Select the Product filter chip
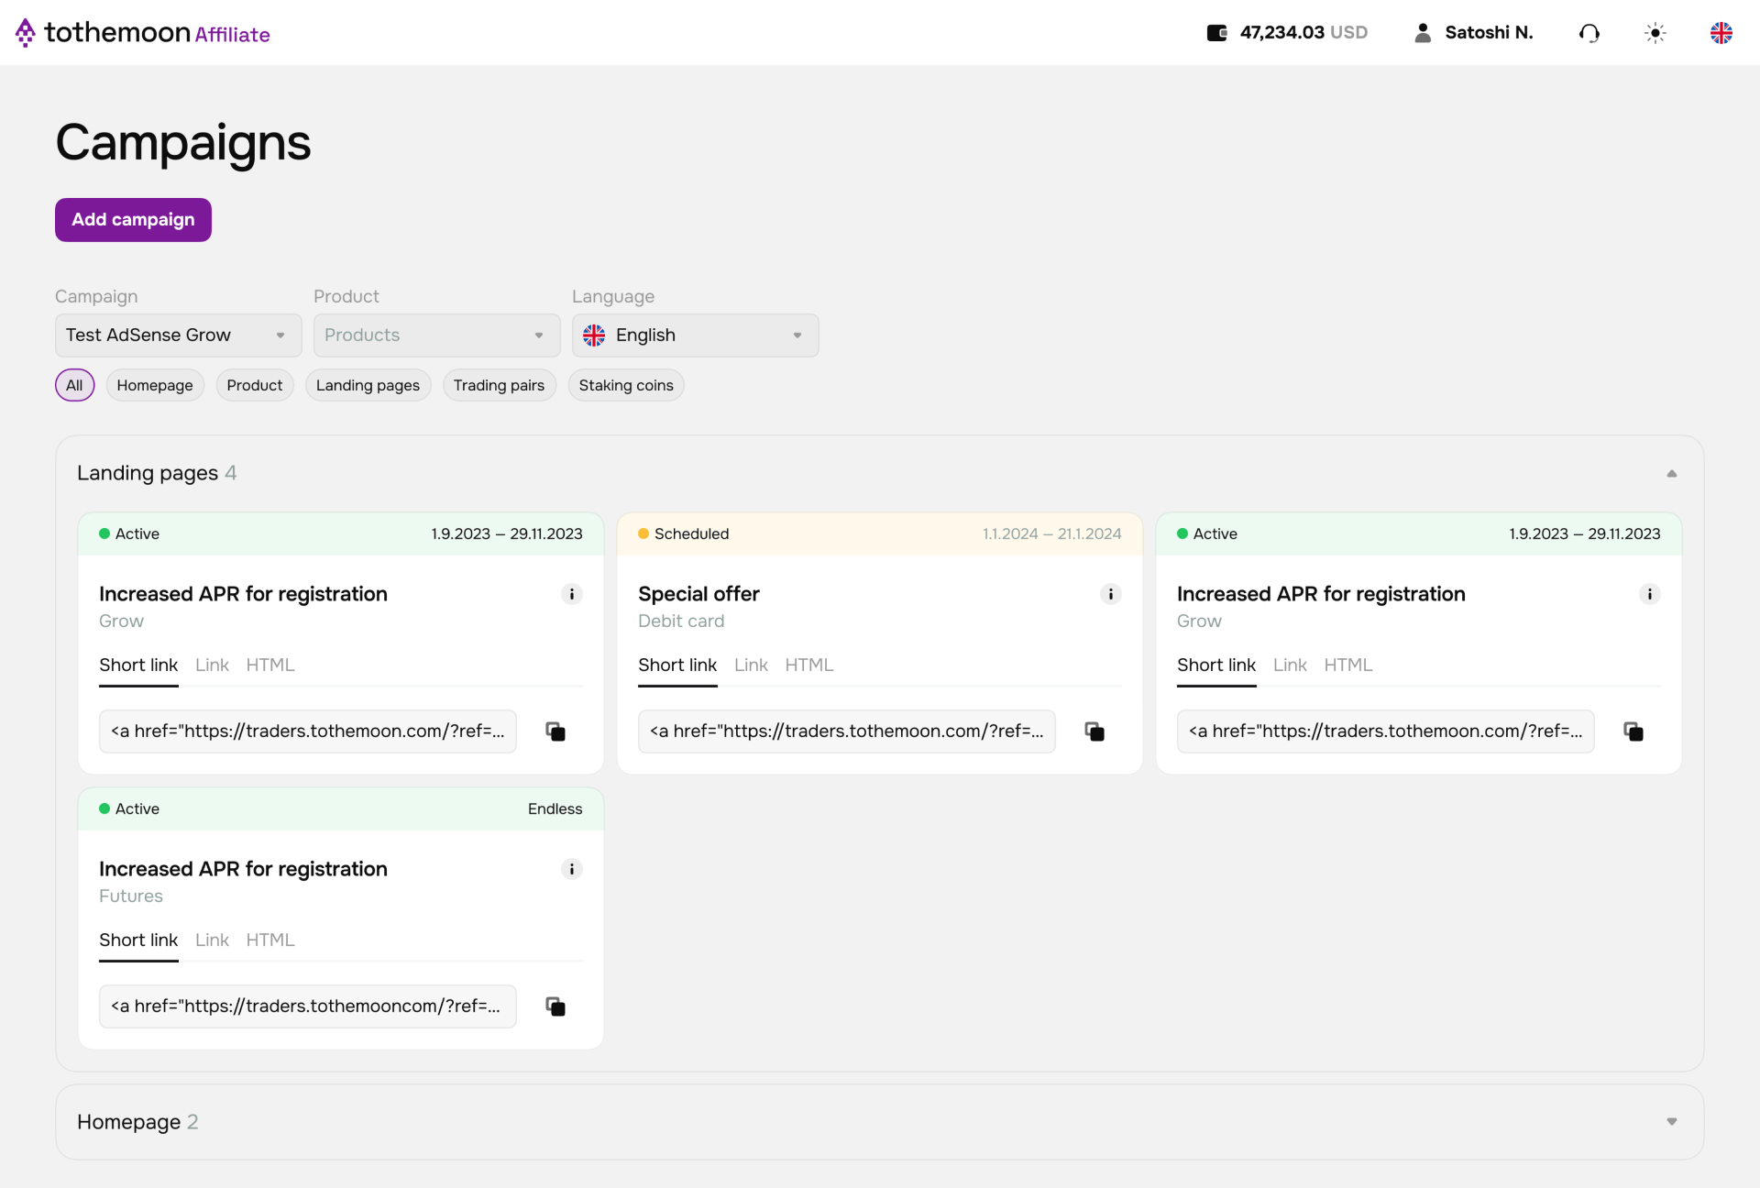 point(255,385)
